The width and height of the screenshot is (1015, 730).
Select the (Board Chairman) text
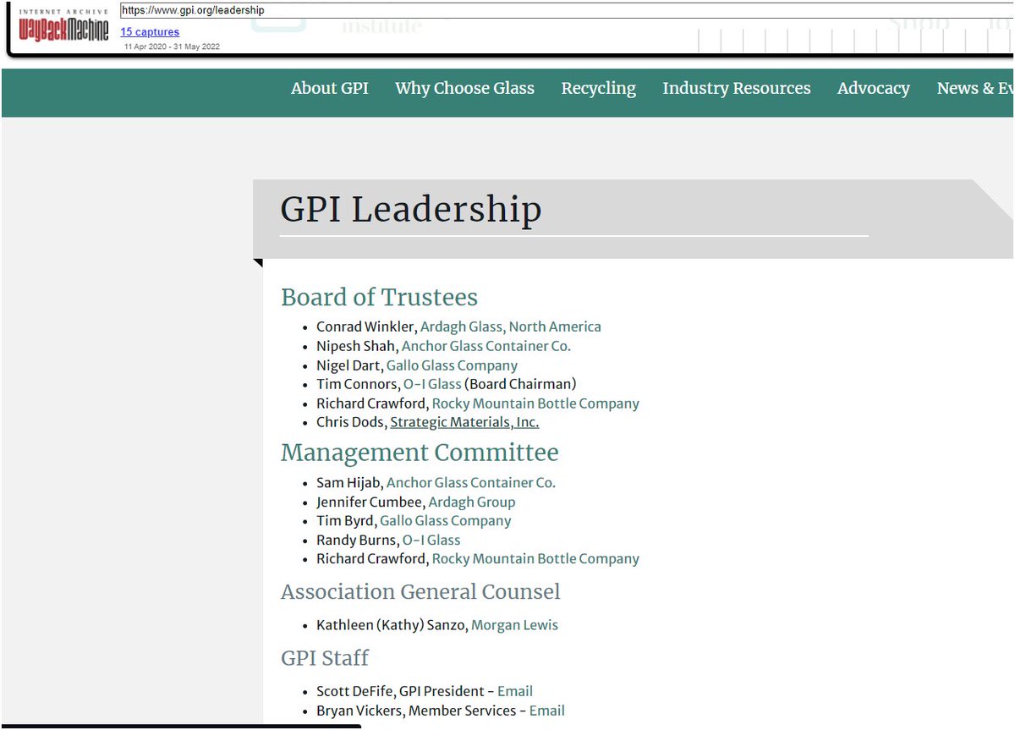tap(520, 384)
